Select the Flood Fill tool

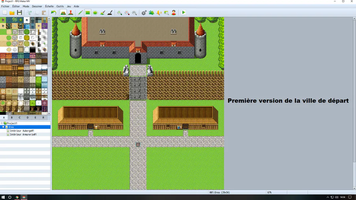[x=102, y=13]
